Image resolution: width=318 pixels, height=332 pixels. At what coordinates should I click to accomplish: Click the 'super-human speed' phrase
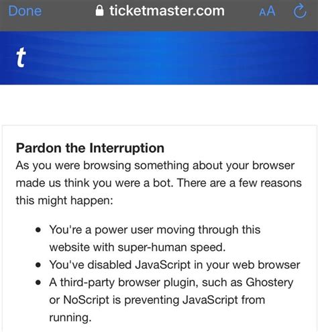[172, 247]
